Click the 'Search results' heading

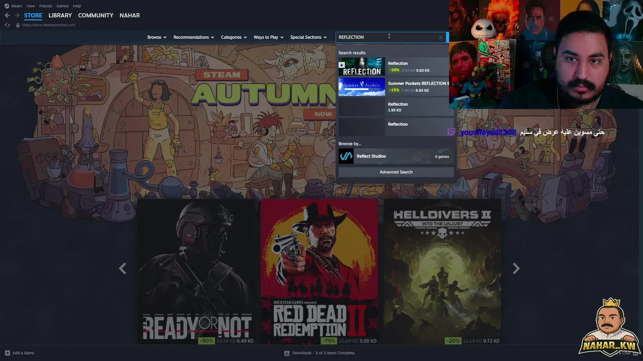[352, 53]
